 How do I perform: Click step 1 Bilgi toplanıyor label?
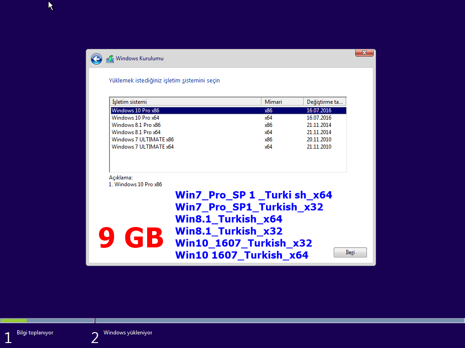point(35,333)
